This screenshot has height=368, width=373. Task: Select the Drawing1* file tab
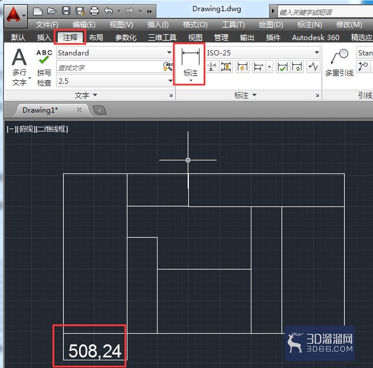(40, 110)
